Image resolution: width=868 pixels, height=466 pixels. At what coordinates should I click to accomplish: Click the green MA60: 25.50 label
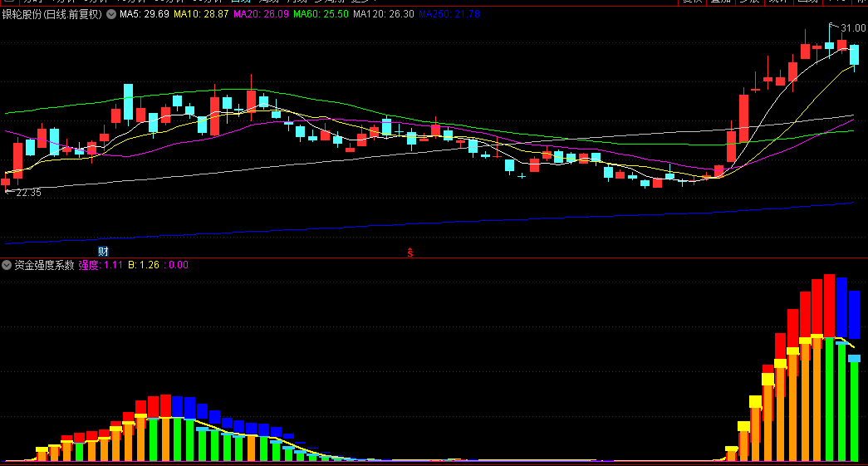321,14
